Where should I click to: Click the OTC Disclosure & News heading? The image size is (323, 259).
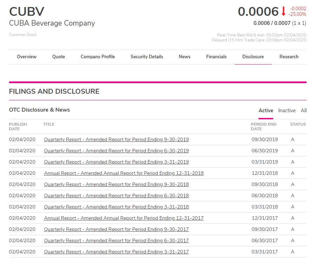pyautogui.click(x=39, y=110)
